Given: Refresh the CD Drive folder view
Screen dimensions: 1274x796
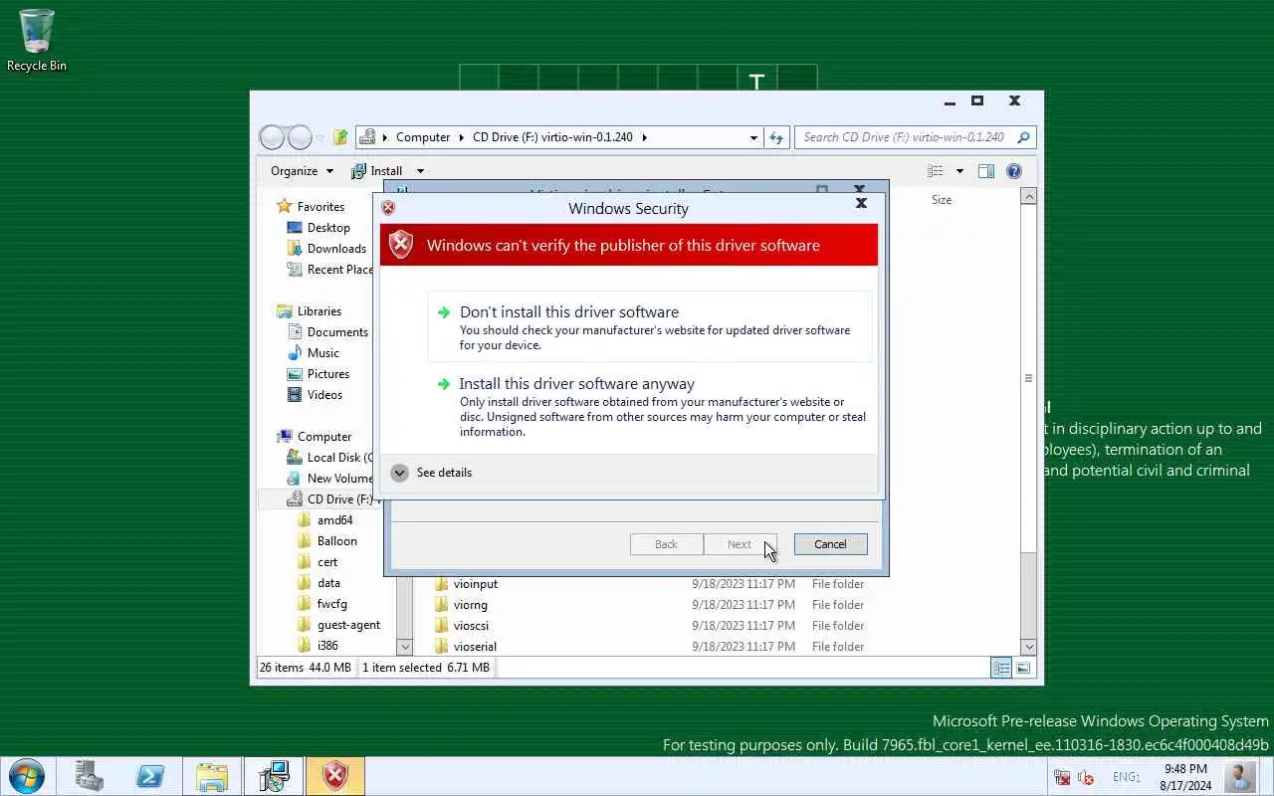Looking at the screenshot, I should pyautogui.click(x=776, y=137).
